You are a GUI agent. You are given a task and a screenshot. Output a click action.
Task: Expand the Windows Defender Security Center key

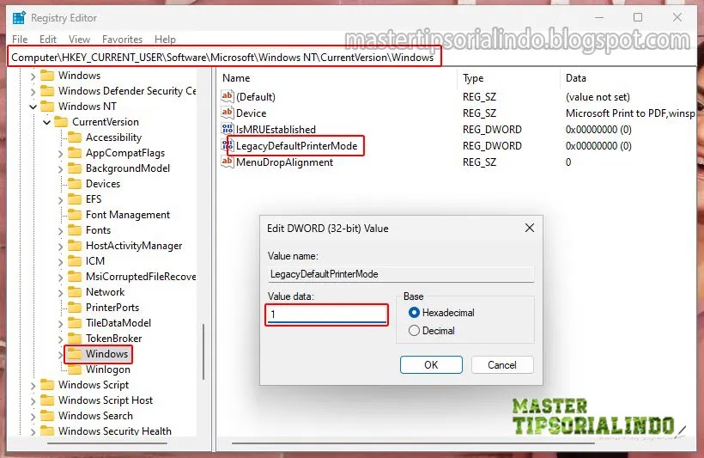tap(33, 91)
